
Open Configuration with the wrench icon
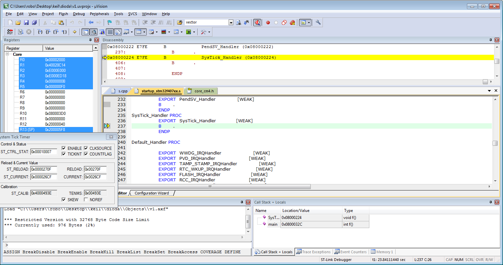pos(318,23)
